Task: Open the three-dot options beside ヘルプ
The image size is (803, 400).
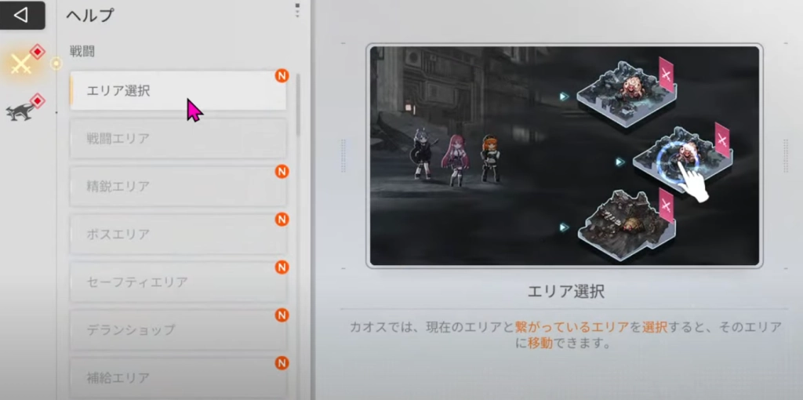Action: [297, 11]
